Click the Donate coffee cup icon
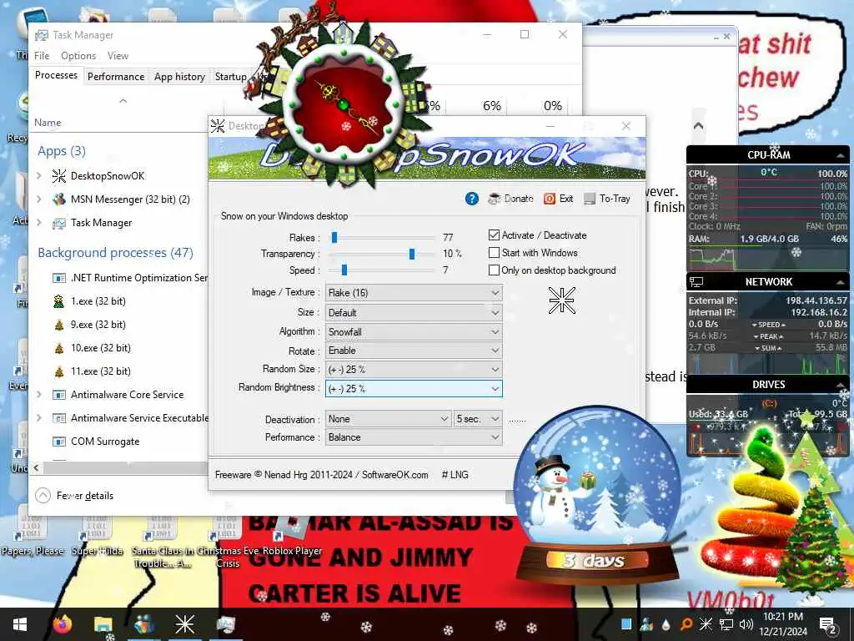Viewport: 854px width, 641px height. 495,199
